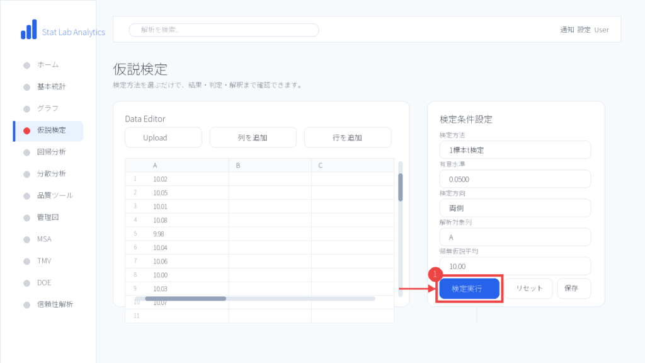Click the 有意水準 field showing 0.0500
This screenshot has height=363, width=645.
tap(515, 179)
